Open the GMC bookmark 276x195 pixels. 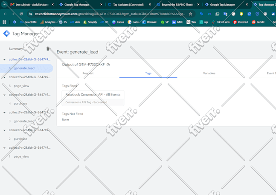[177, 22]
